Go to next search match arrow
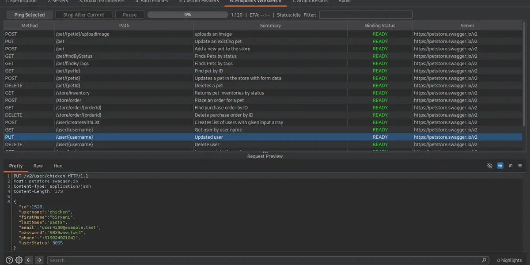Screen dimensions: 530x265 (x=39, y=260)
